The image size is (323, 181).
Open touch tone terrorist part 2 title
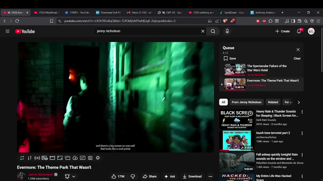pos(273,133)
